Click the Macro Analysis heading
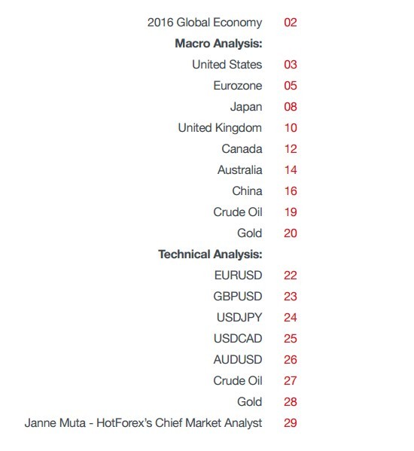 pos(218,44)
